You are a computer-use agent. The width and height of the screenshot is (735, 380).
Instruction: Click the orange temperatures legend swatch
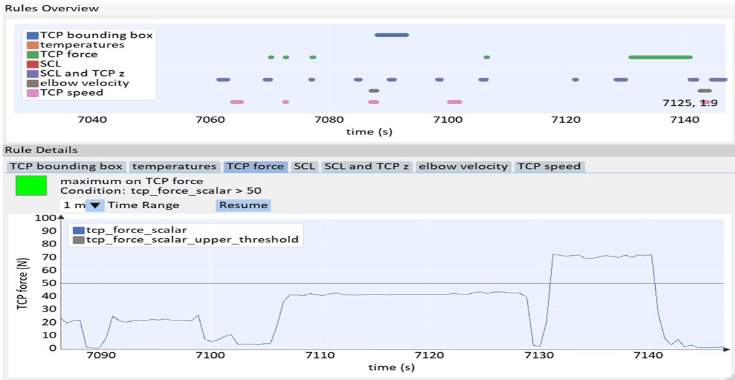point(32,45)
